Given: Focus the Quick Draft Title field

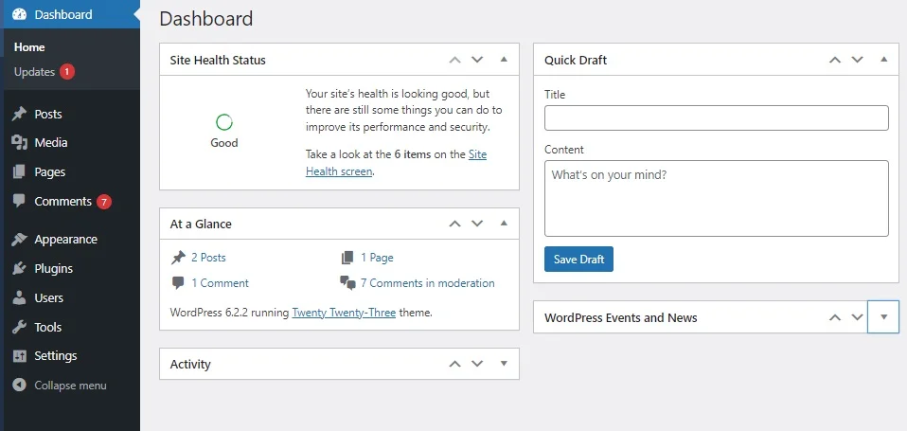Looking at the screenshot, I should tap(716, 118).
